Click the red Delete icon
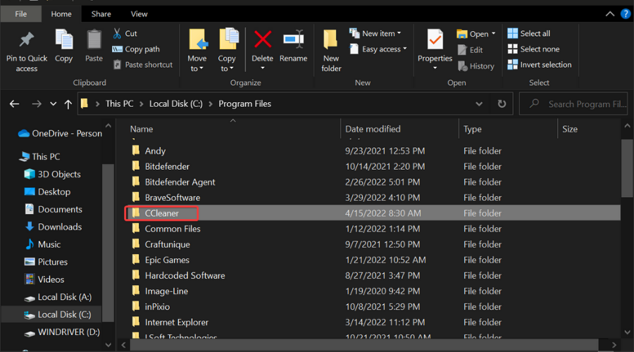Viewport: 634px width, 352px height. tap(263, 39)
